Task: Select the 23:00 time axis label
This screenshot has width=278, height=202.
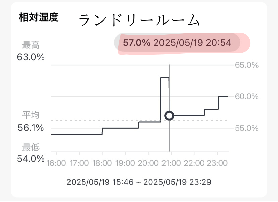Action: pyautogui.click(x=217, y=163)
